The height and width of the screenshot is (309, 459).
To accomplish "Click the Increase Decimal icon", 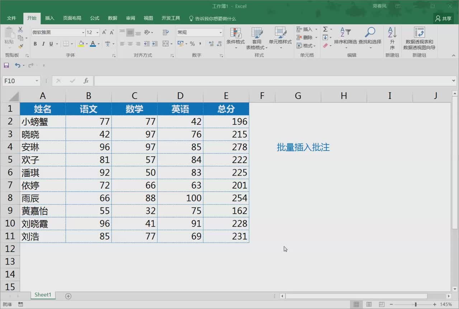I will 211,44.
